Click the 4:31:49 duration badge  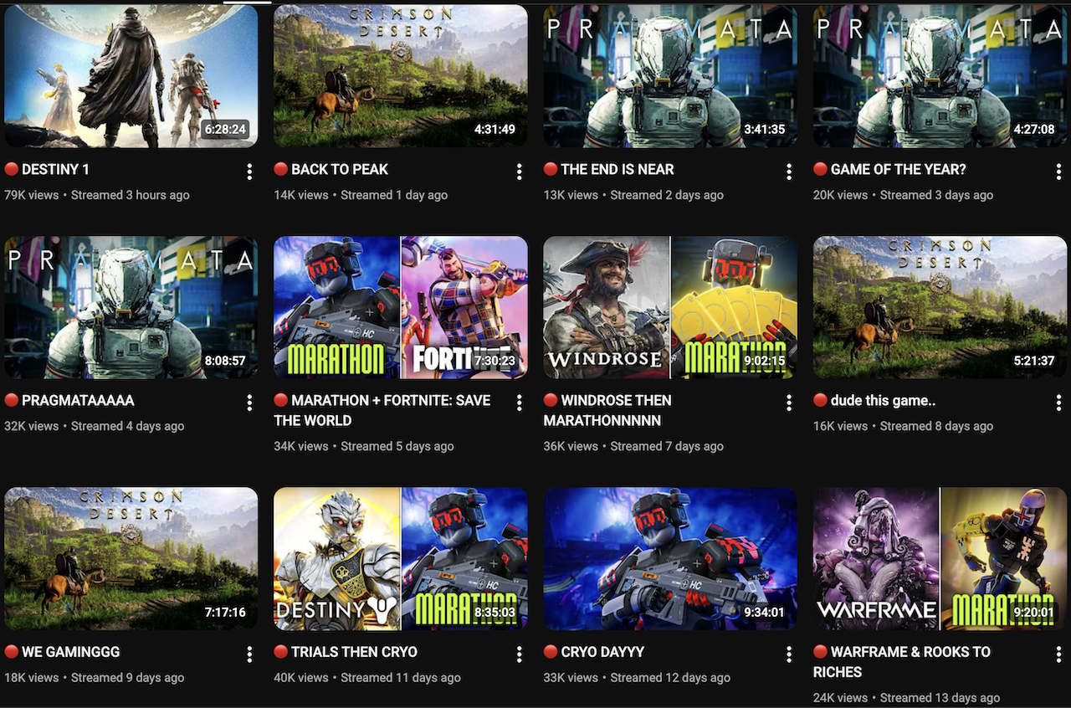coord(495,130)
